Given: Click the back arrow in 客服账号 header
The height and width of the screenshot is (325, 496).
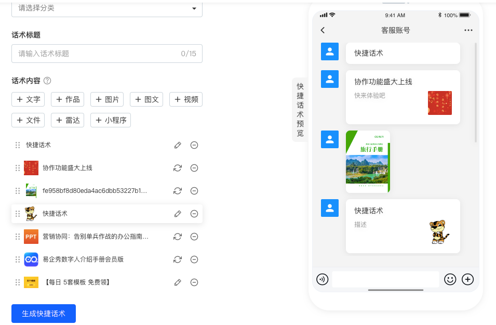Looking at the screenshot, I should [x=323, y=30].
